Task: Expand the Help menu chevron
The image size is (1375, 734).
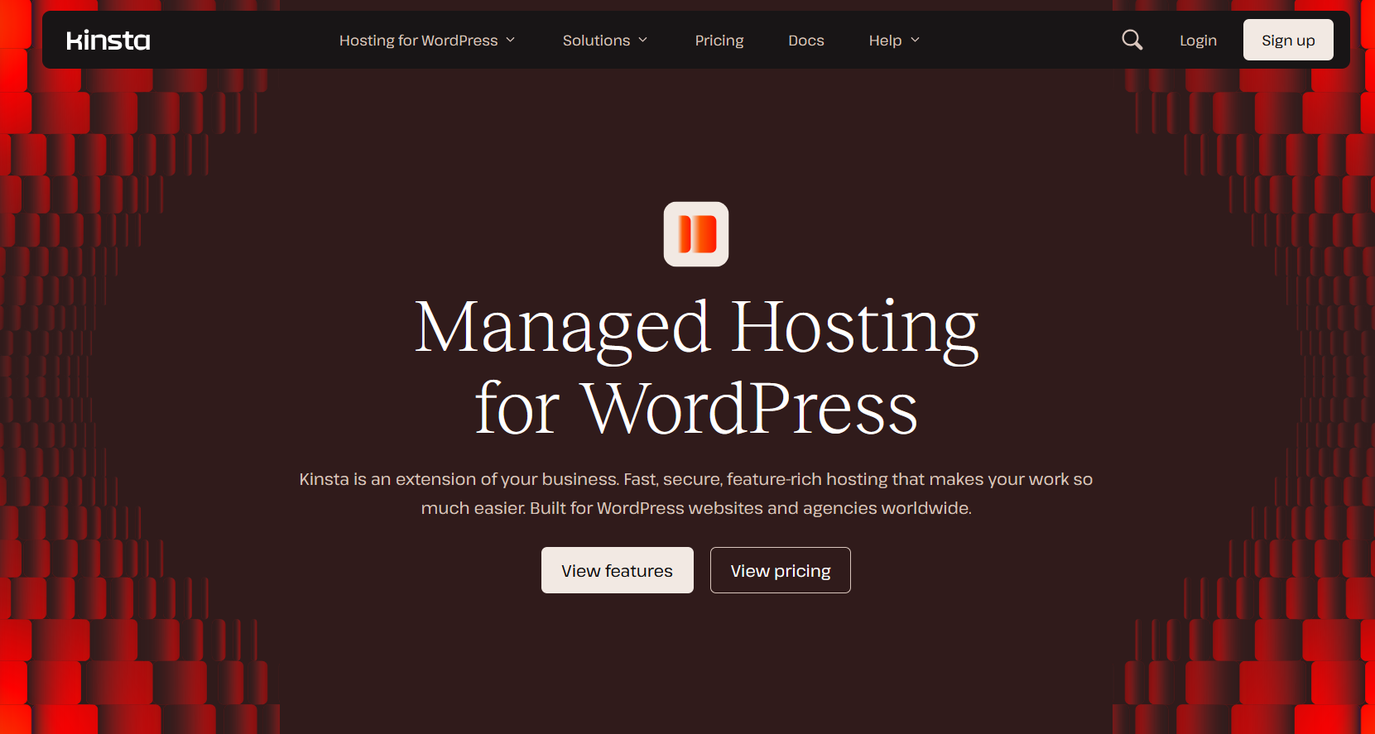Action: 915,40
